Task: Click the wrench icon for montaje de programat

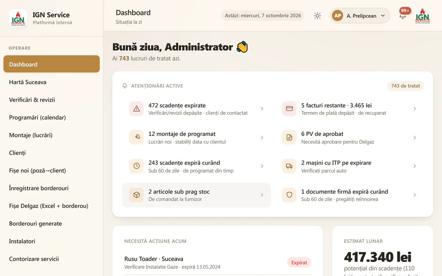Action: (x=136, y=137)
